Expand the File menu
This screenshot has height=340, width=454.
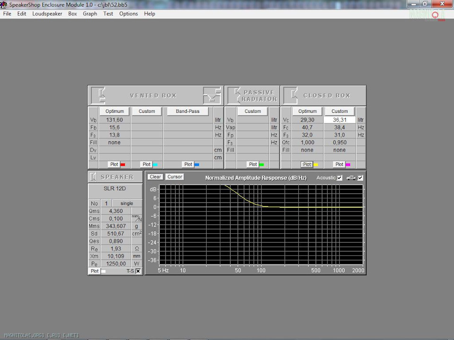pos(7,14)
